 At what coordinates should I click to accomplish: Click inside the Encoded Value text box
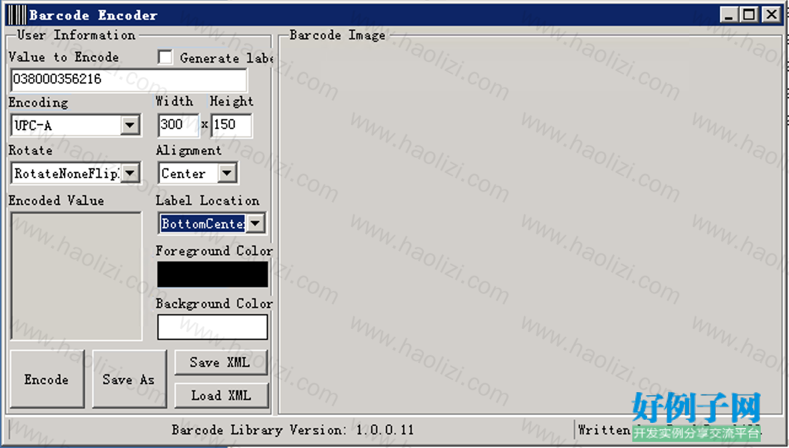pos(76,276)
